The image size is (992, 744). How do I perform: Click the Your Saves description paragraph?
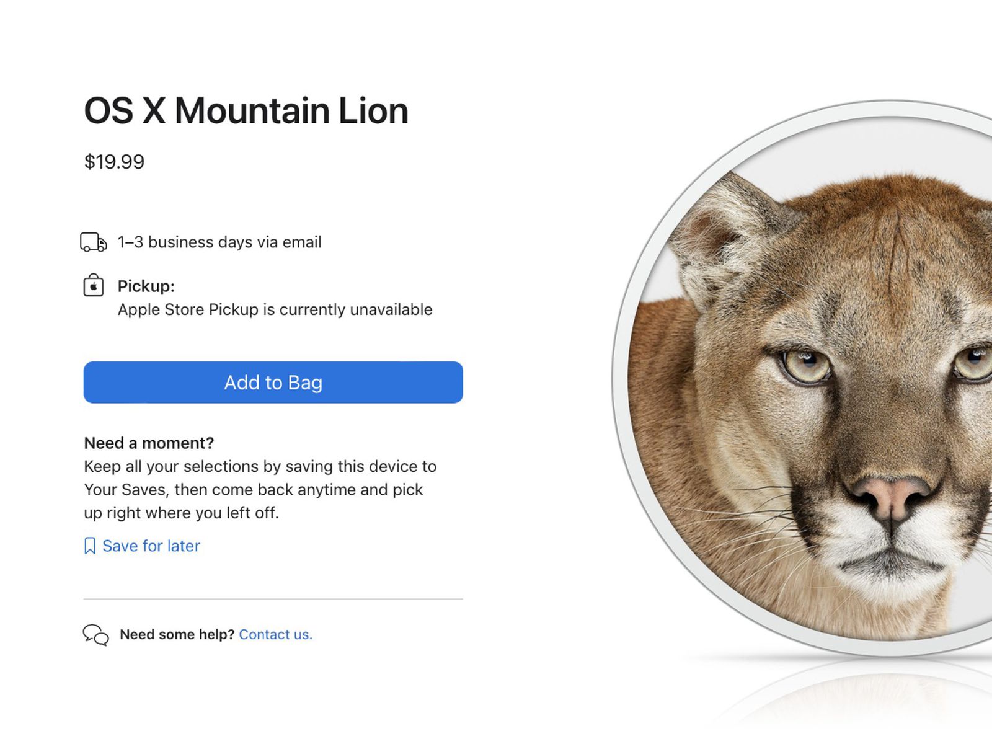pyautogui.click(x=260, y=490)
